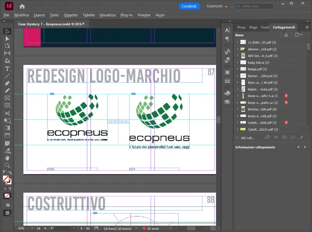The image size is (312, 232).
Task: Pick the Scissors tool
Action: point(7,113)
